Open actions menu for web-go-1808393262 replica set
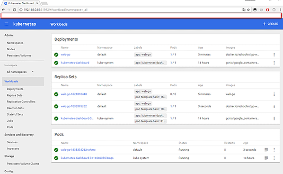 274,106
